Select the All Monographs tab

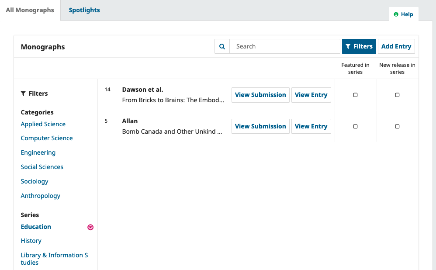[x=30, y=10]
